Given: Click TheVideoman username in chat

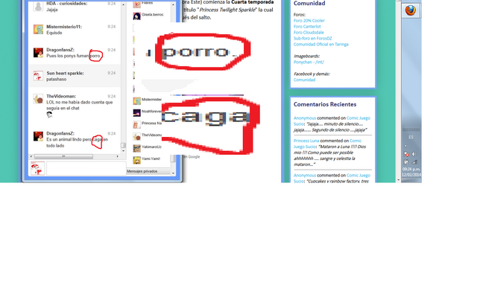Looking at the screenshot, I should point(61,96).
